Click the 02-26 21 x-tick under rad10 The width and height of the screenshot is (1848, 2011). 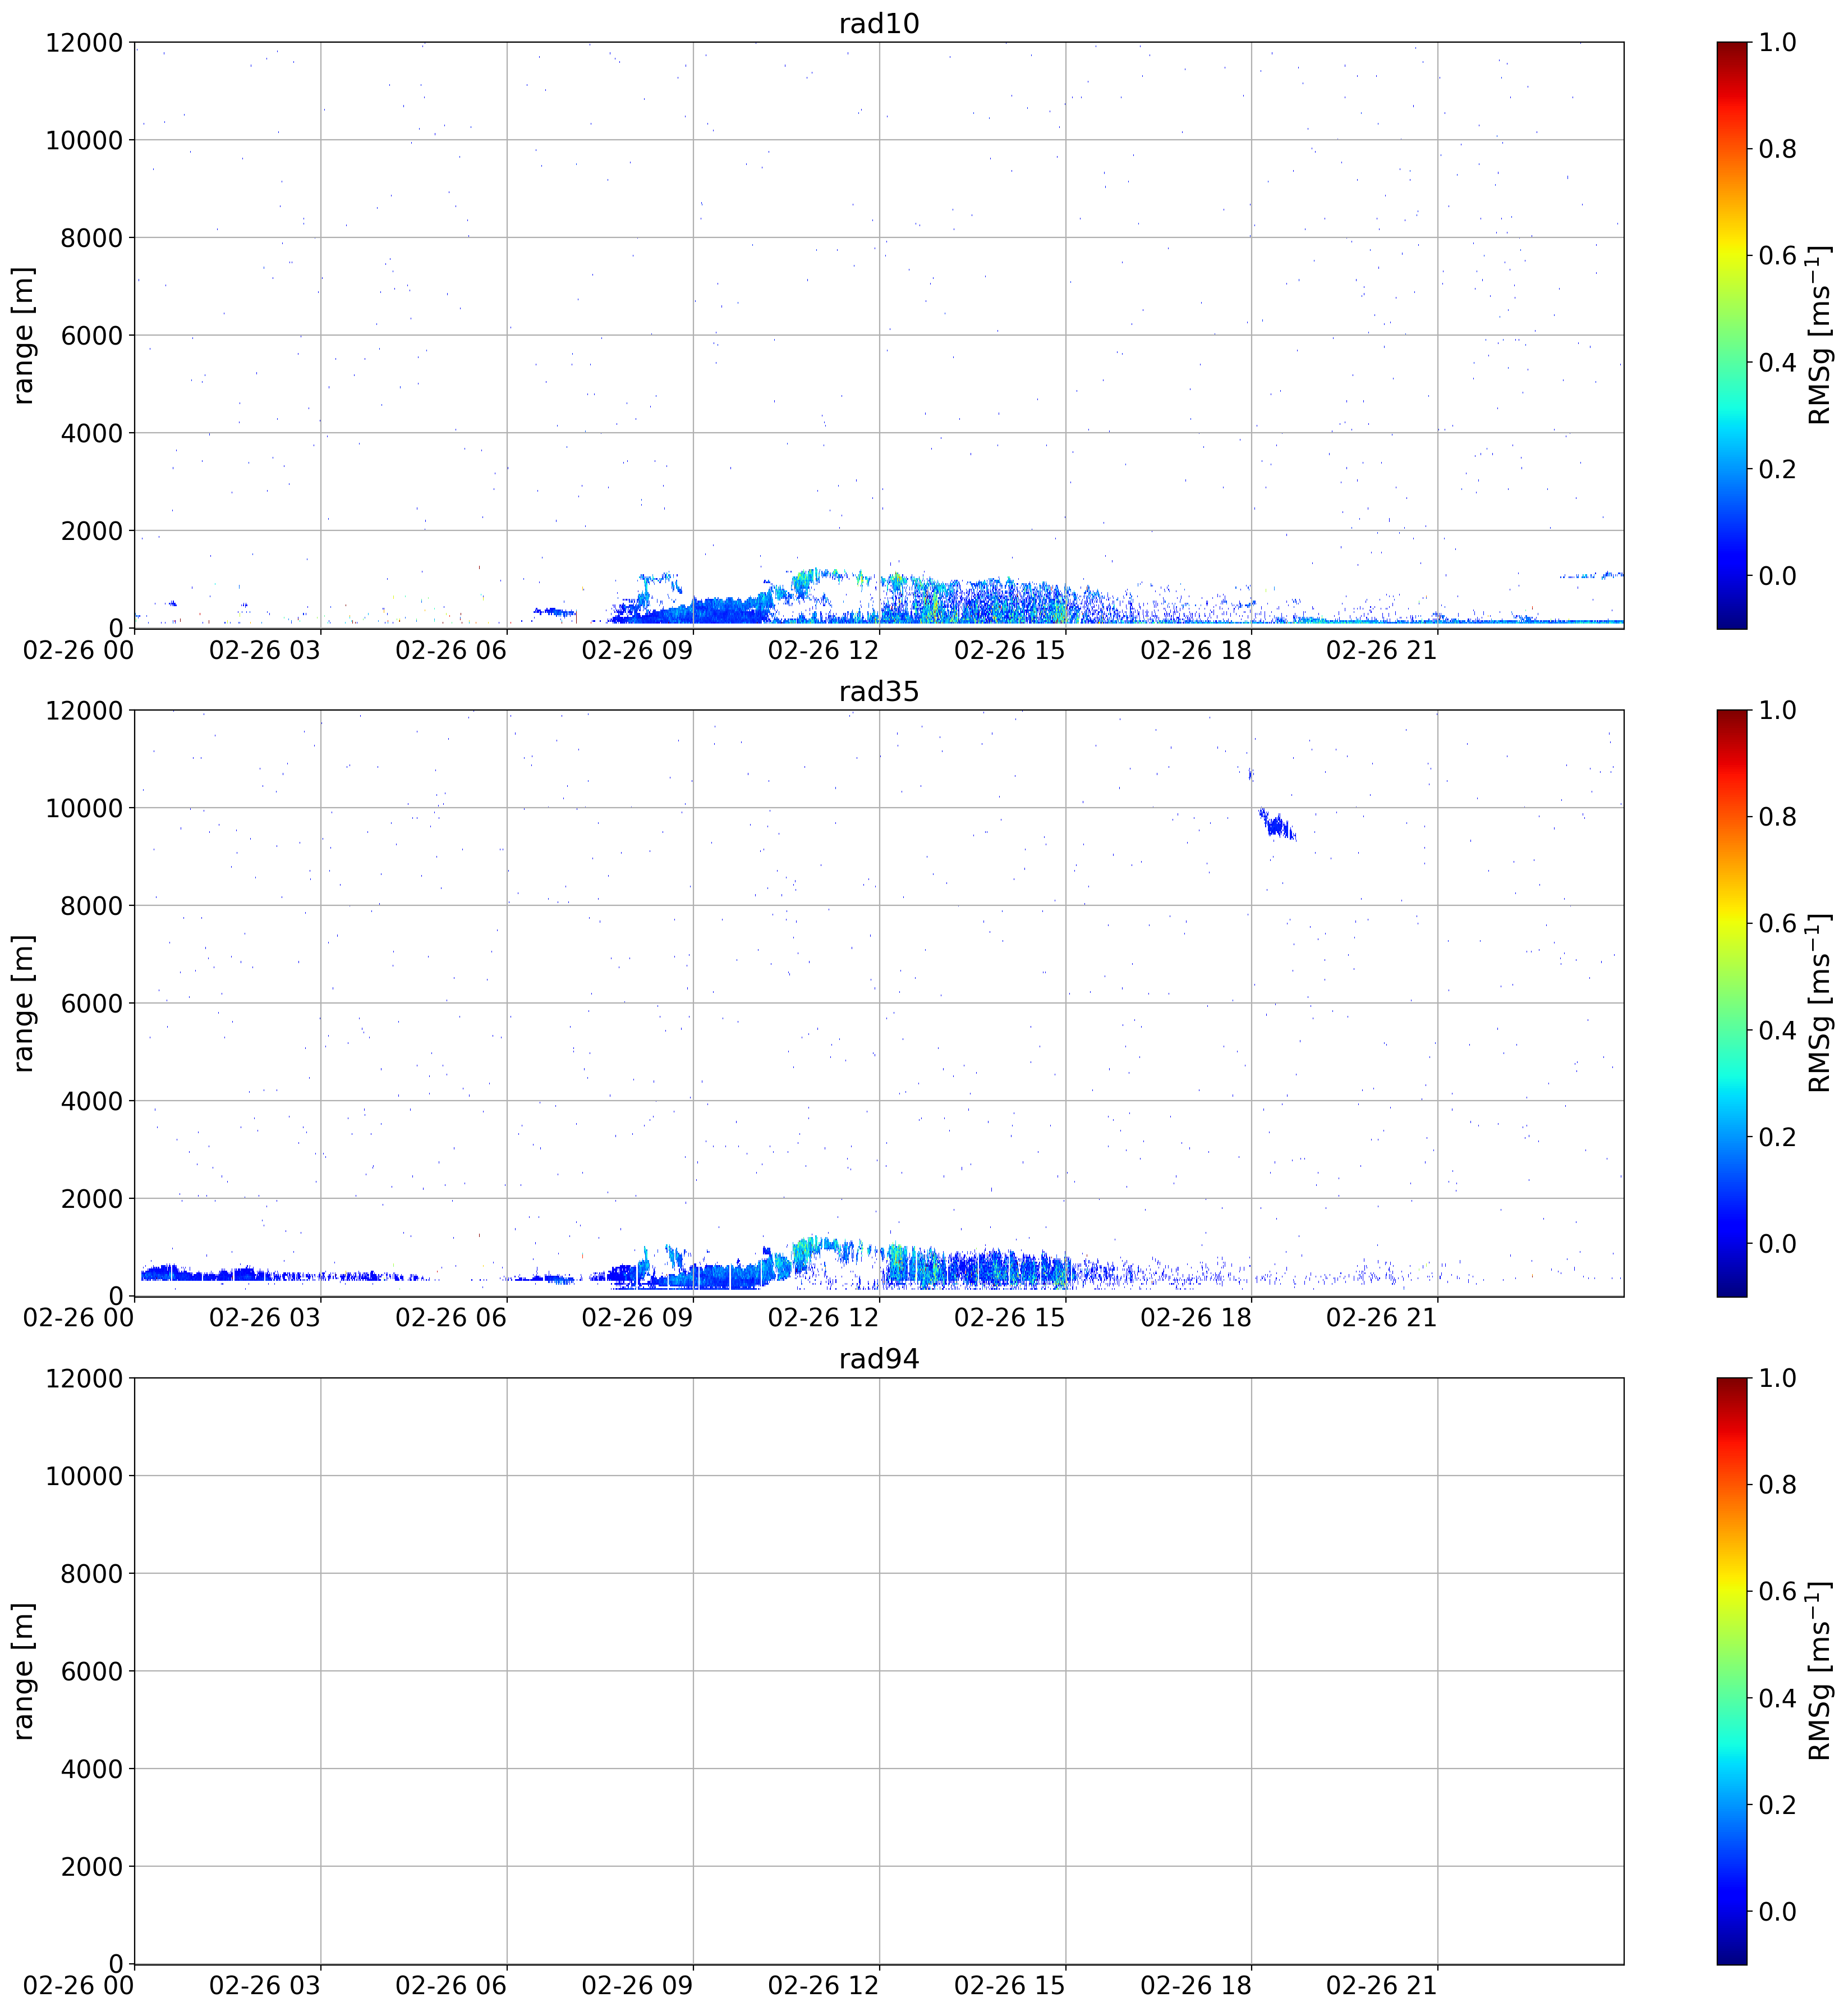click(1382, 651)
